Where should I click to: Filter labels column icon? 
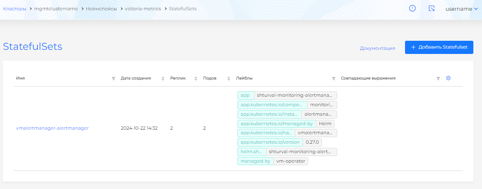[333, 79]
